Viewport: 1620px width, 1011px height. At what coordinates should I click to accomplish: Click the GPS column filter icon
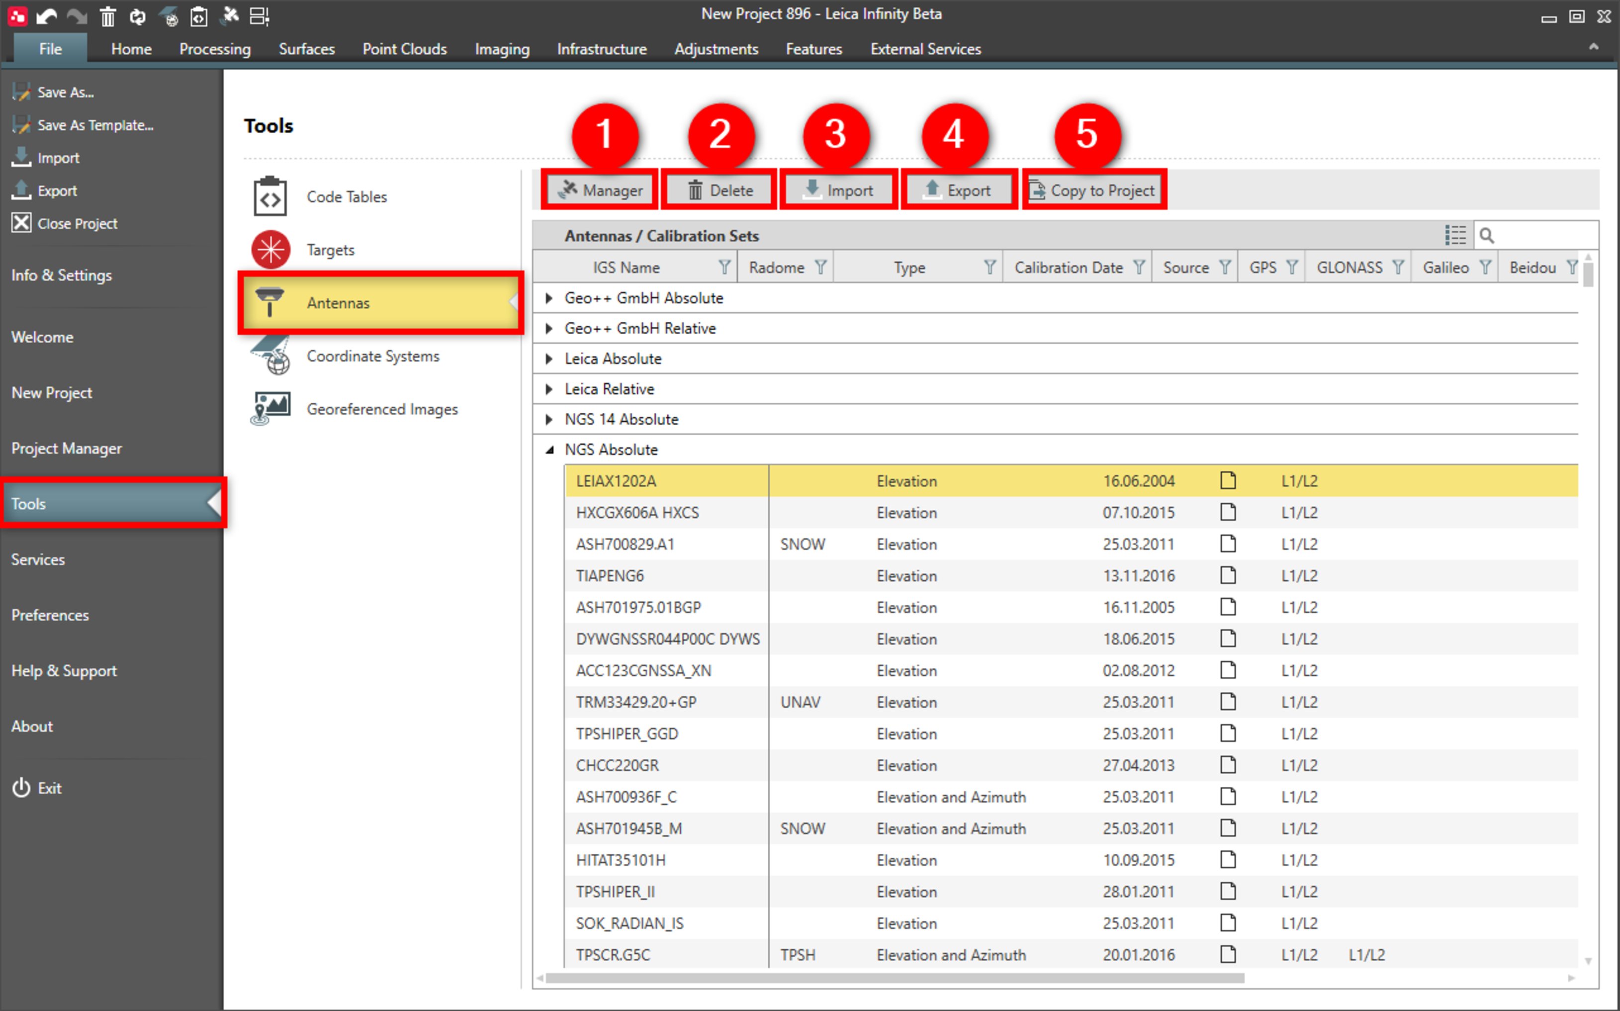coord(1292,268)
